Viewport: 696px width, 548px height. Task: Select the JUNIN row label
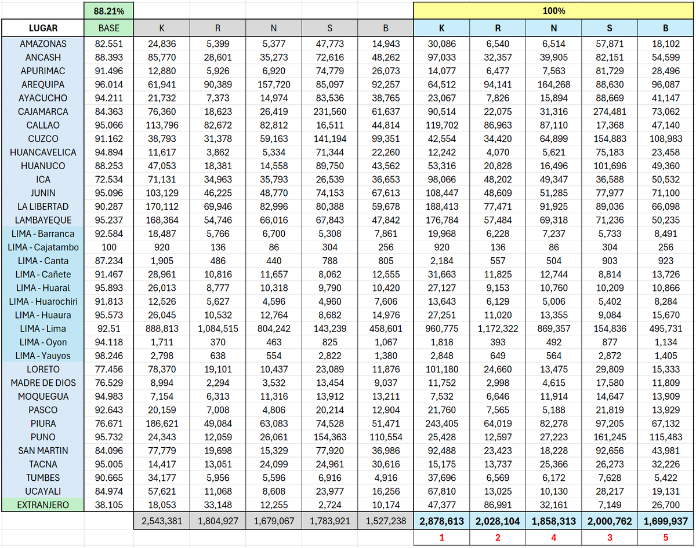(x=43, y=193)
